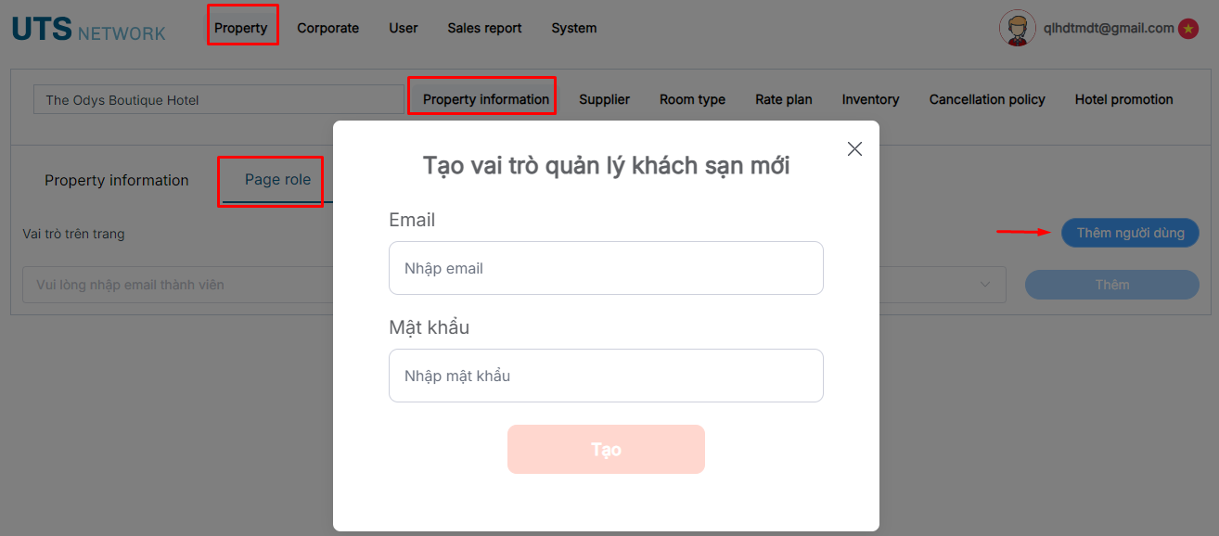Click the Vietnam flag language icon

1188,29
